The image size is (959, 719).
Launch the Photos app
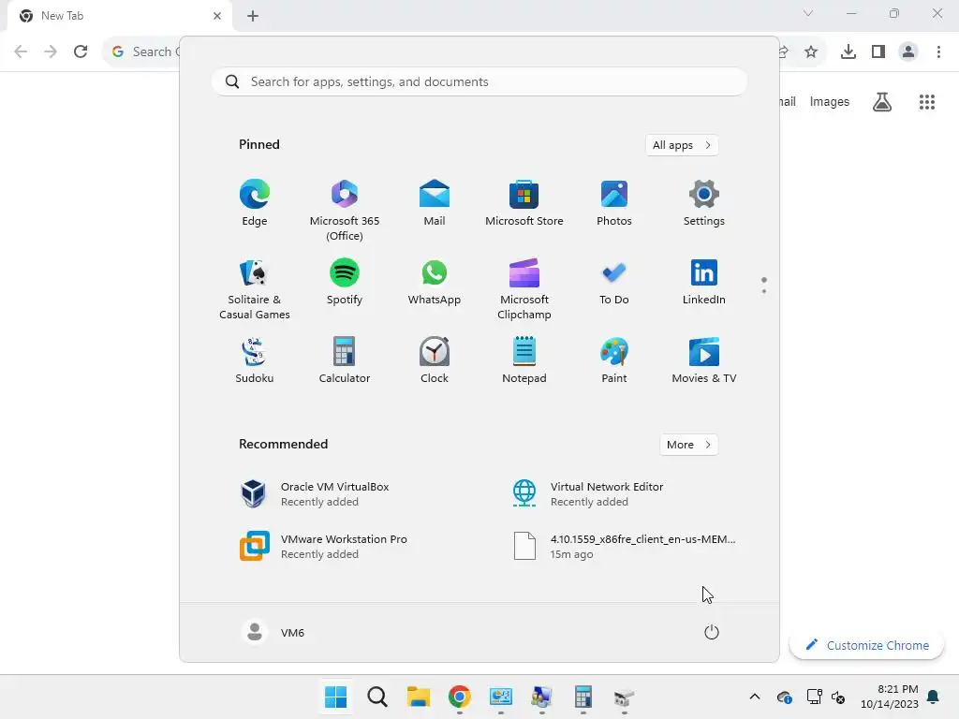(614, 202)
